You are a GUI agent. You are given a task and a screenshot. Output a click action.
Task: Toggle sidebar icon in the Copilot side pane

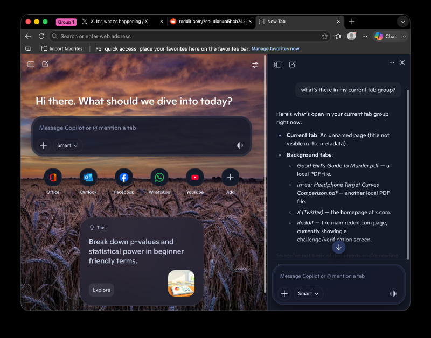pyautogui.click(x=277, y=65)
